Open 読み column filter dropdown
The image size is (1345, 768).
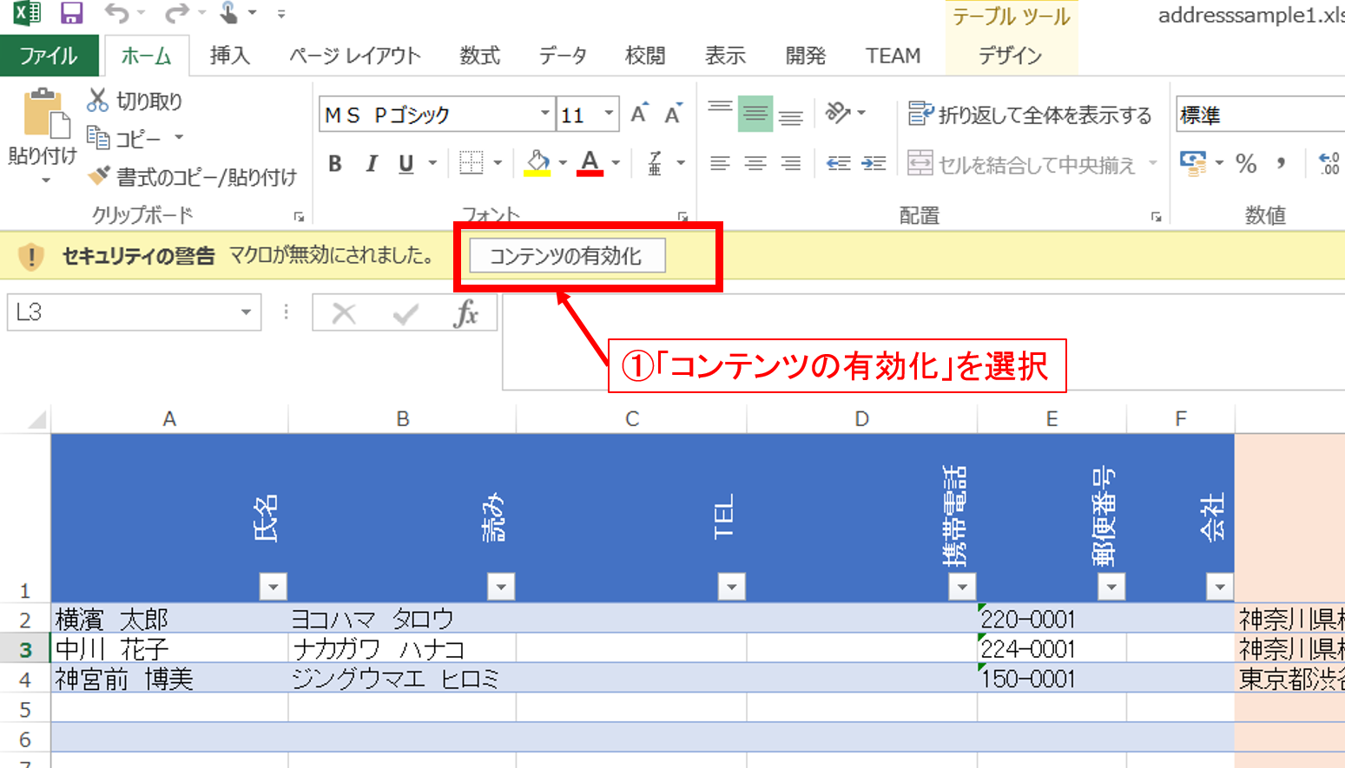pos(501,587)
